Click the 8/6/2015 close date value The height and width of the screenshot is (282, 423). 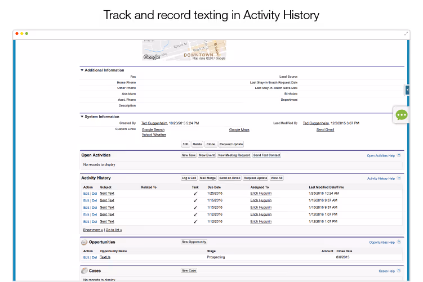pyautogui.click(x=342, y=257)
